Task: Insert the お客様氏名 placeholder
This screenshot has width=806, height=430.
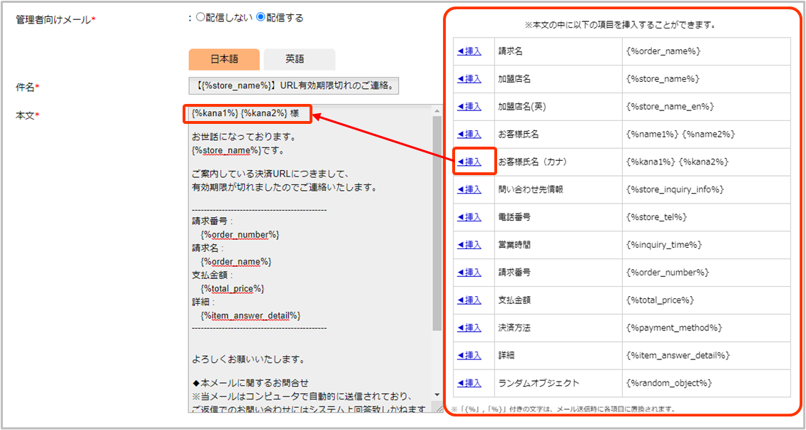Action: pos(469,135)
